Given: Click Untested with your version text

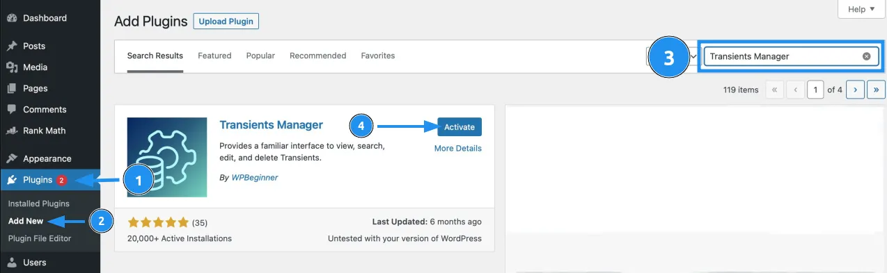Looking at the screenshot, I should pyautogui.click(x=405, y=238).
